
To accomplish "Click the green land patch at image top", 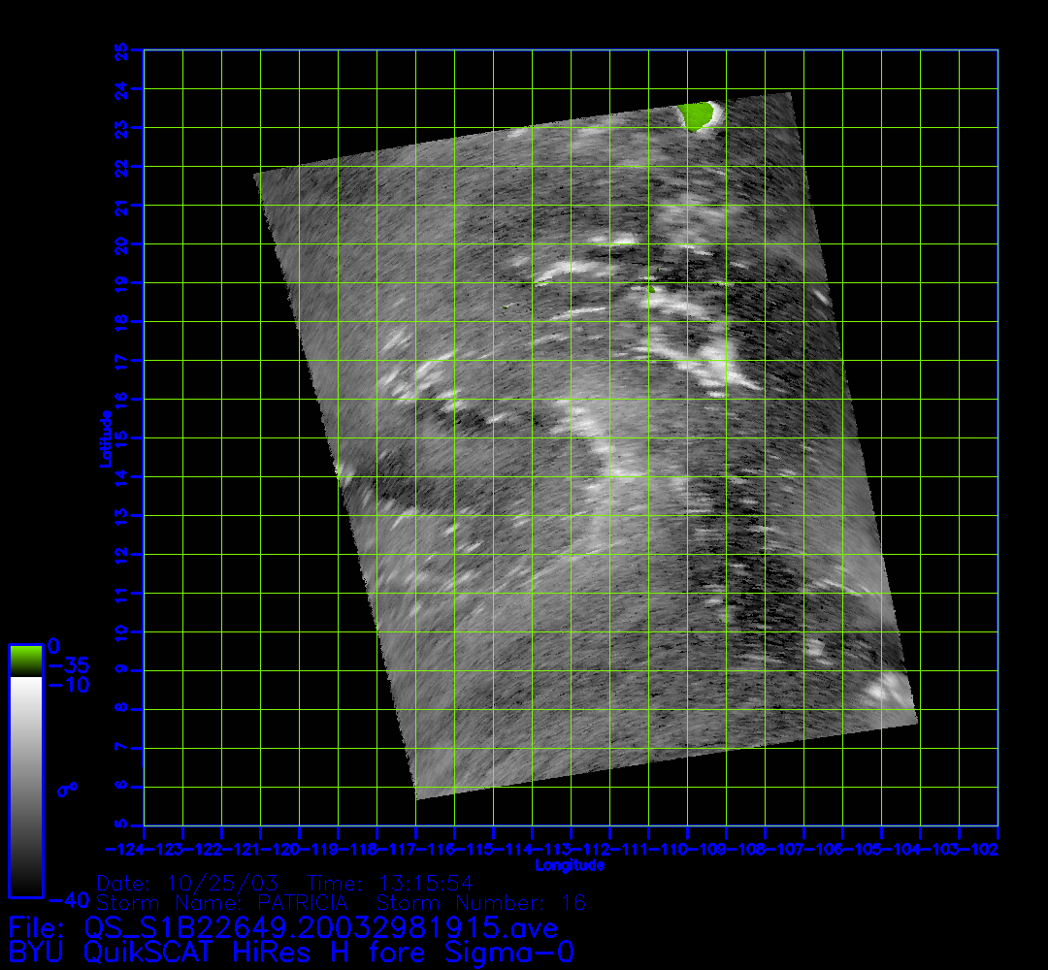I will click(x=697, y=115).
